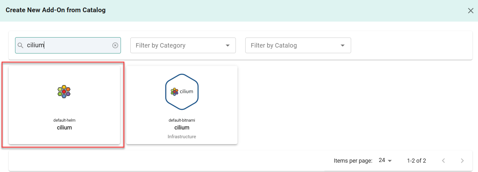Focus the cilium search input field
478x172 pixels.
(x=68, y=45)
